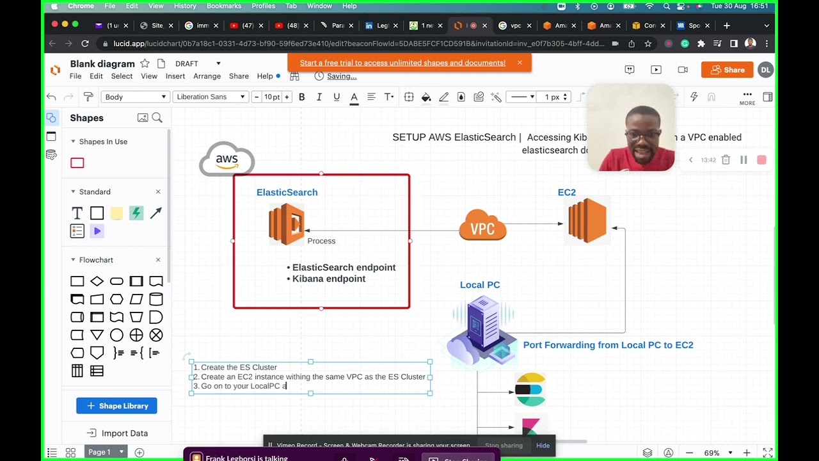Decrease font size with minus button

pos(257,97)
